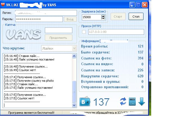The height and width of the screenshot is (139, 174).
Task: Click the Стоп button
Action: (136, 17)
